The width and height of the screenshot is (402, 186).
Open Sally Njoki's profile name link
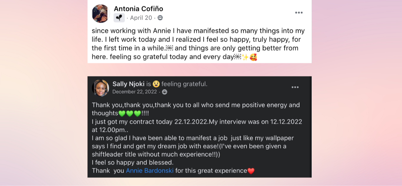(x=128, y=84)
